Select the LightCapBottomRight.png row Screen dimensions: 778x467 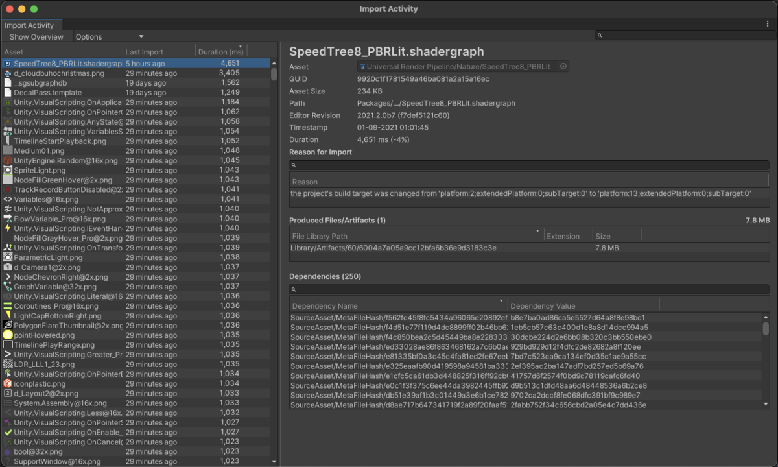136,316
